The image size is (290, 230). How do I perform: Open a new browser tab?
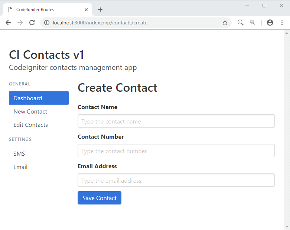tap(100, 10)
